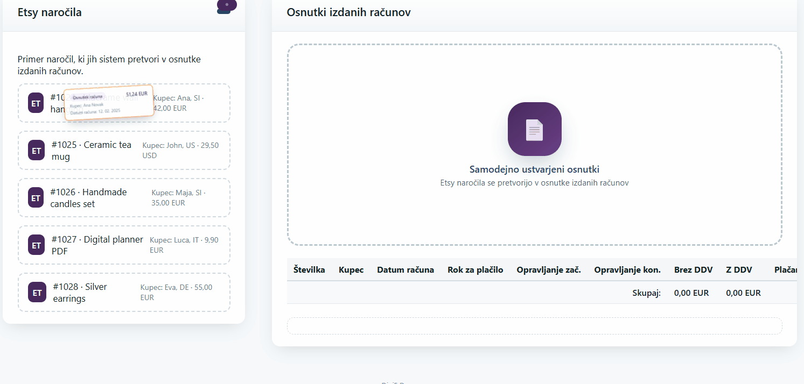The image size is (804, 384).
Task: Click the ET badge on the first order card
Action: [36, 103]
